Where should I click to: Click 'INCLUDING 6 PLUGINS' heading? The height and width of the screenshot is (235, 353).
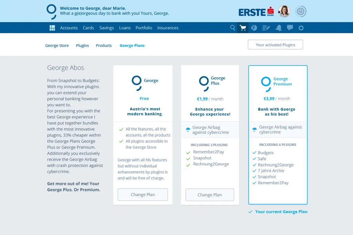click(x=278, y=145)
